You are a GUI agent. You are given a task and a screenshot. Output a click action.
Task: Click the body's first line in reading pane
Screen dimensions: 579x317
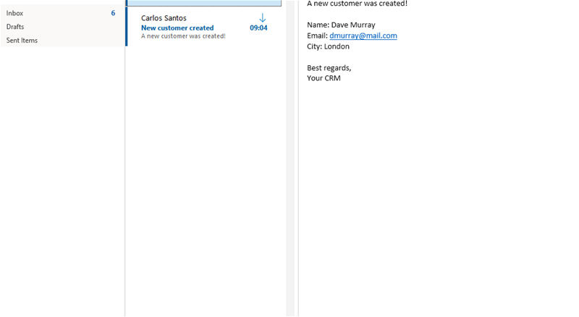357,4
